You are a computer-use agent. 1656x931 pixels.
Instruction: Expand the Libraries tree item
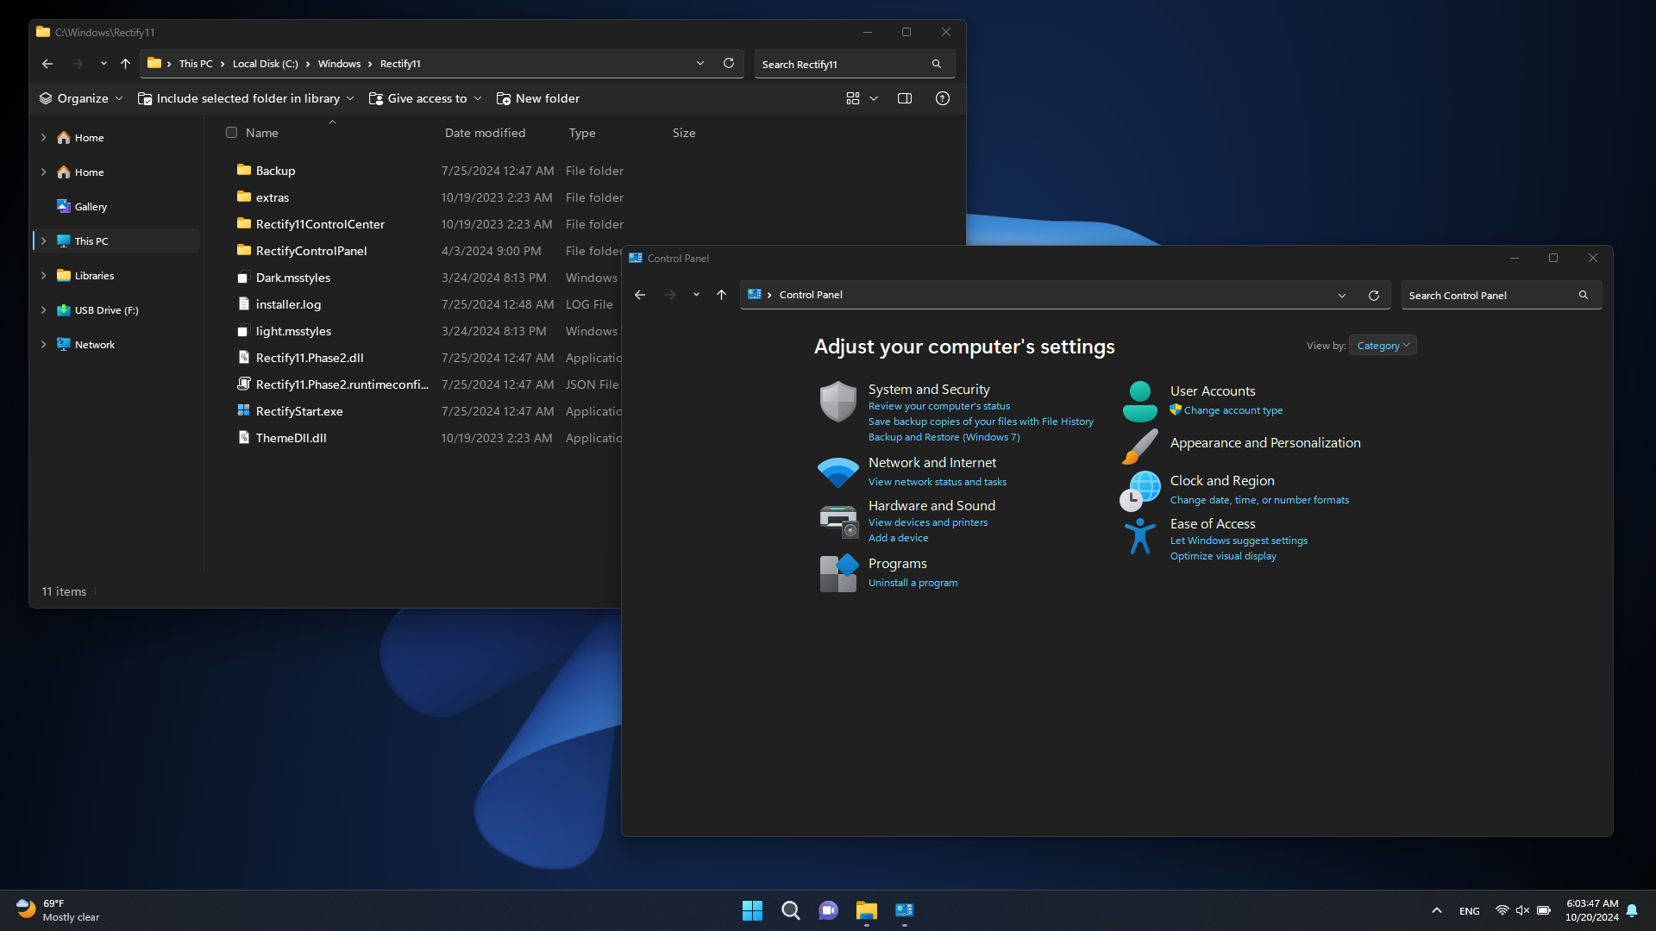click(x=43, y=275)
